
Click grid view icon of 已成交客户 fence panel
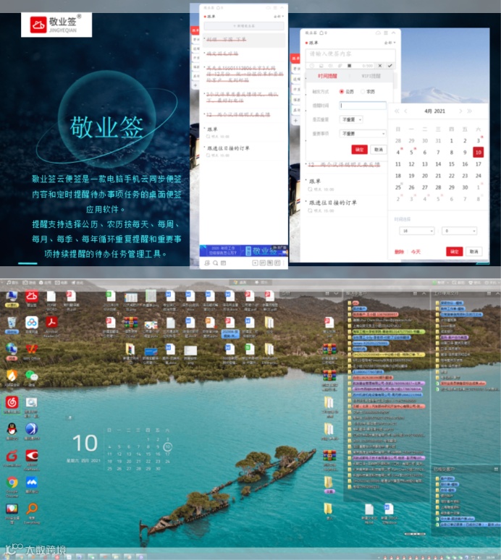click(x=496, y=469)
